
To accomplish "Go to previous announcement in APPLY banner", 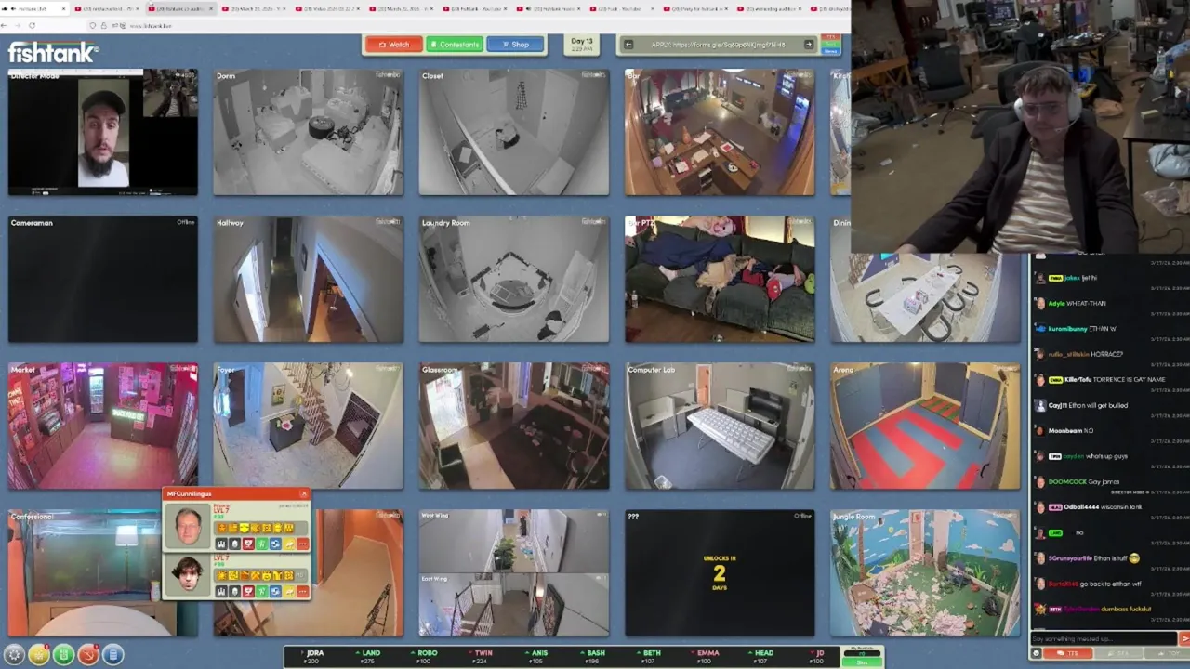I will (628, 45).
